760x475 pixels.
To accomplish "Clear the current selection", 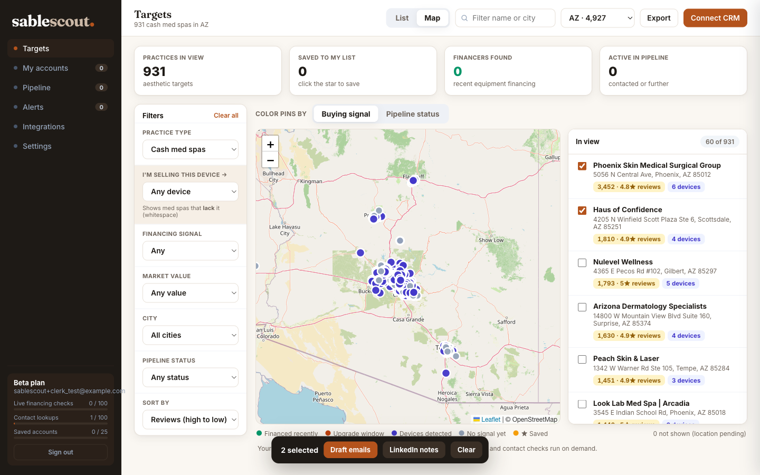I will [466, 450].
